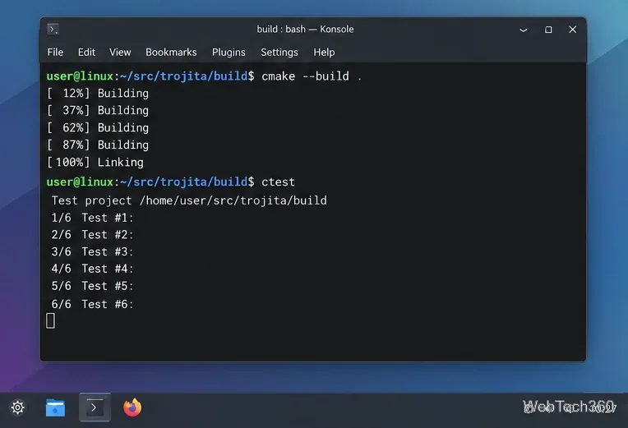Open the Plugins menu
Viewport: 628px width, 428px height.
click(229, 53)
